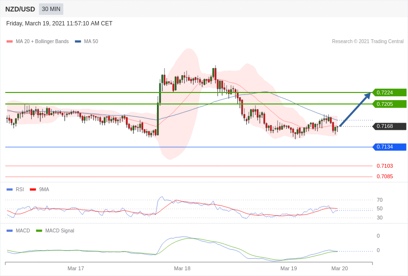Click the dark blue MA 50 legend swatch
408x276 pixels.
pyautogui.click(x=78, y=42)
